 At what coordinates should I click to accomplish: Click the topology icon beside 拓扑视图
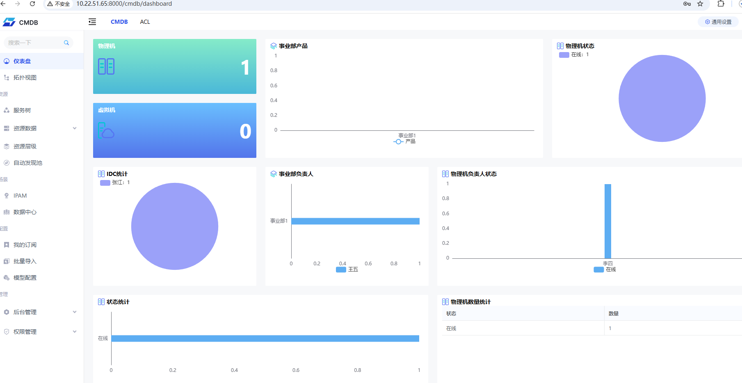7,78
